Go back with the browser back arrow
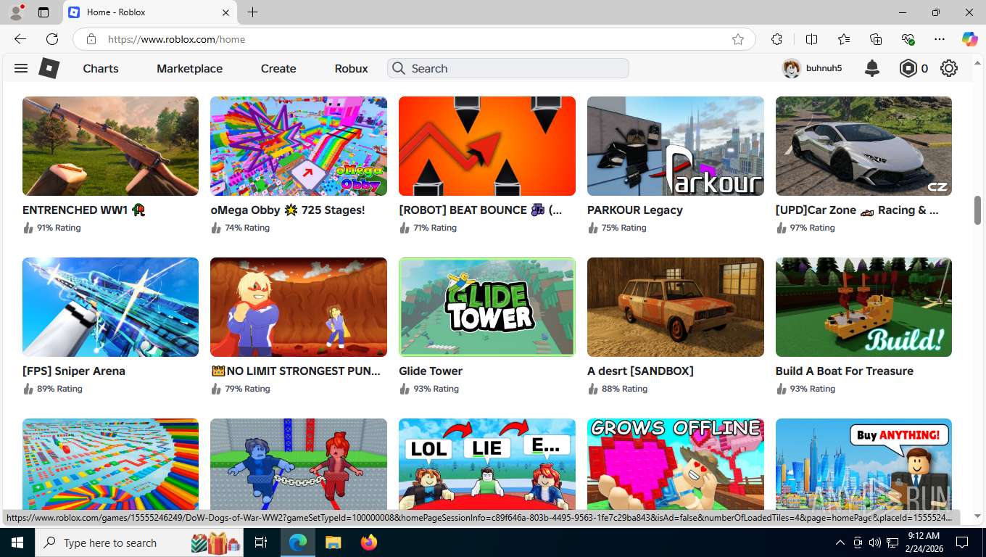The height and width of the screenshot is (557, 986). pos(20,39)
